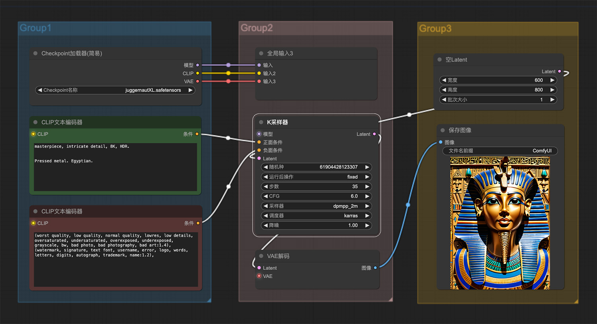Click the 输入3 input socket on 全局输入3
This screenshot has height=324, width=597.
pyautogui.click(x=259, y=81)
